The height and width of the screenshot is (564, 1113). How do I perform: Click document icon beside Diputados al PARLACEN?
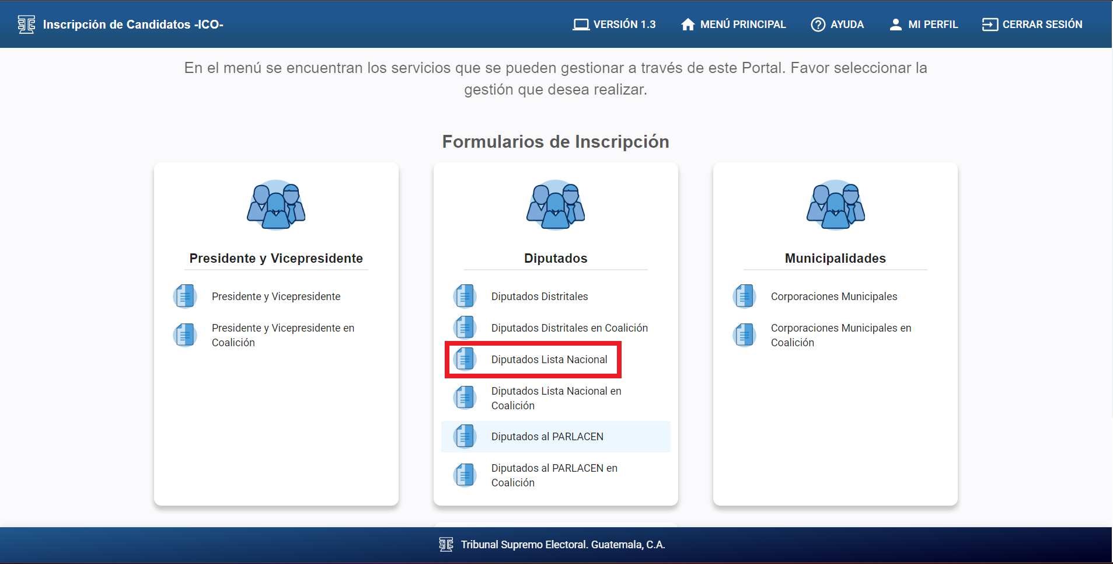[465, 436]
